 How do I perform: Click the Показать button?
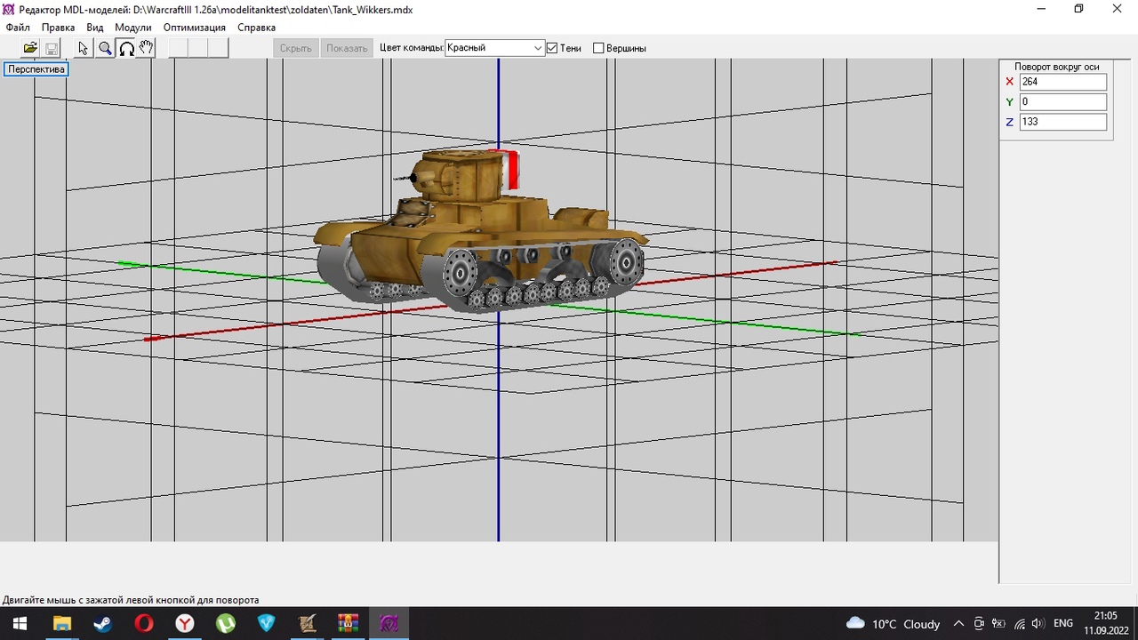tap(347, 48)
